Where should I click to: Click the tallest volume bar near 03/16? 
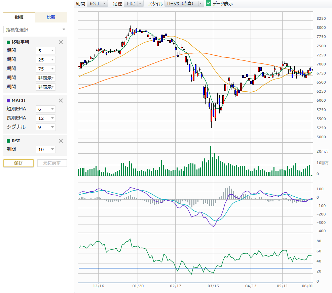(211, 161)
